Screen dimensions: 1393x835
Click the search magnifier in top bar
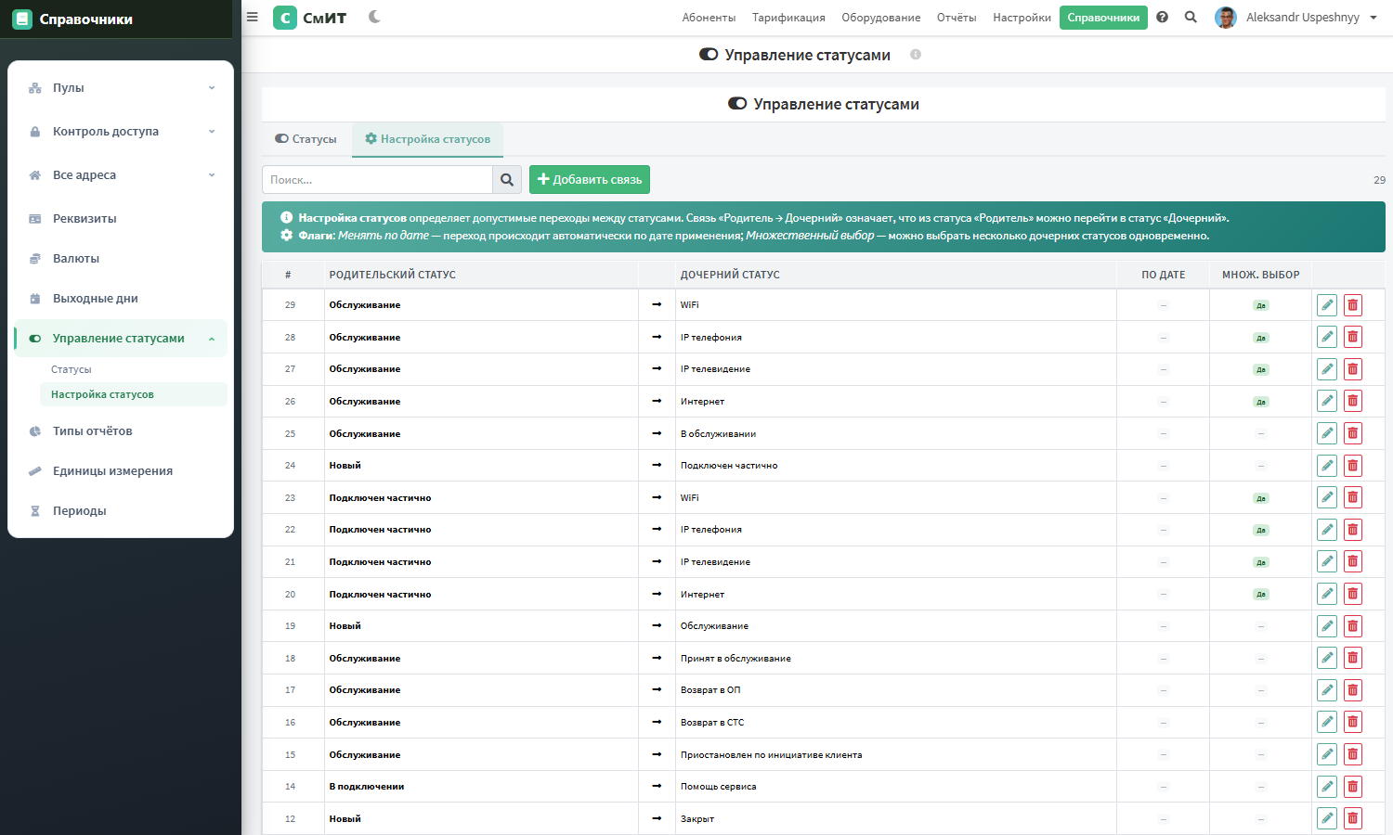pos(1191,17)
